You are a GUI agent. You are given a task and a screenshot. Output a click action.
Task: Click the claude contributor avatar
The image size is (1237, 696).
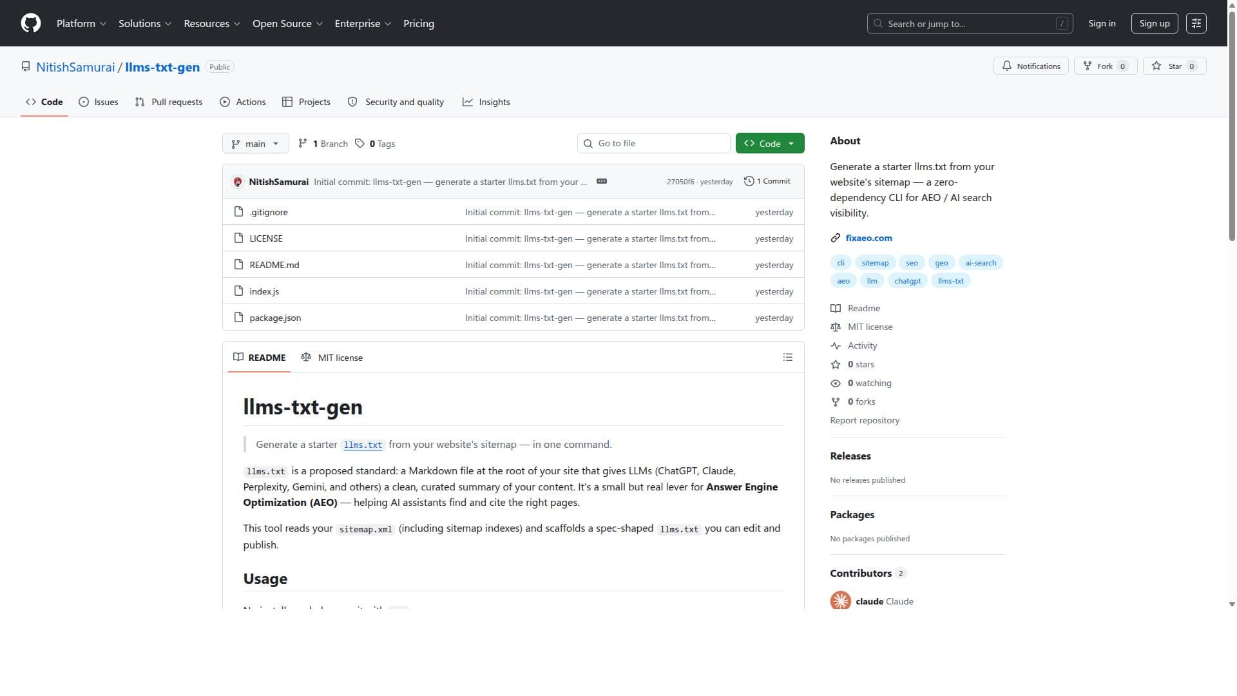[840, 601]
